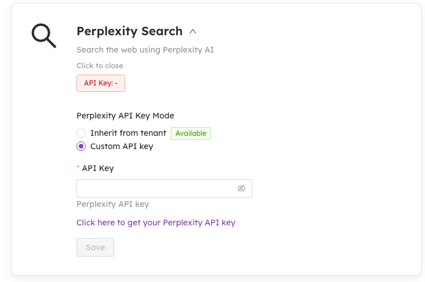The width and height of the screenshot is (425, 282).
Task: Collapse the Perplexity Search section chevron
Action: coord(193,31)
